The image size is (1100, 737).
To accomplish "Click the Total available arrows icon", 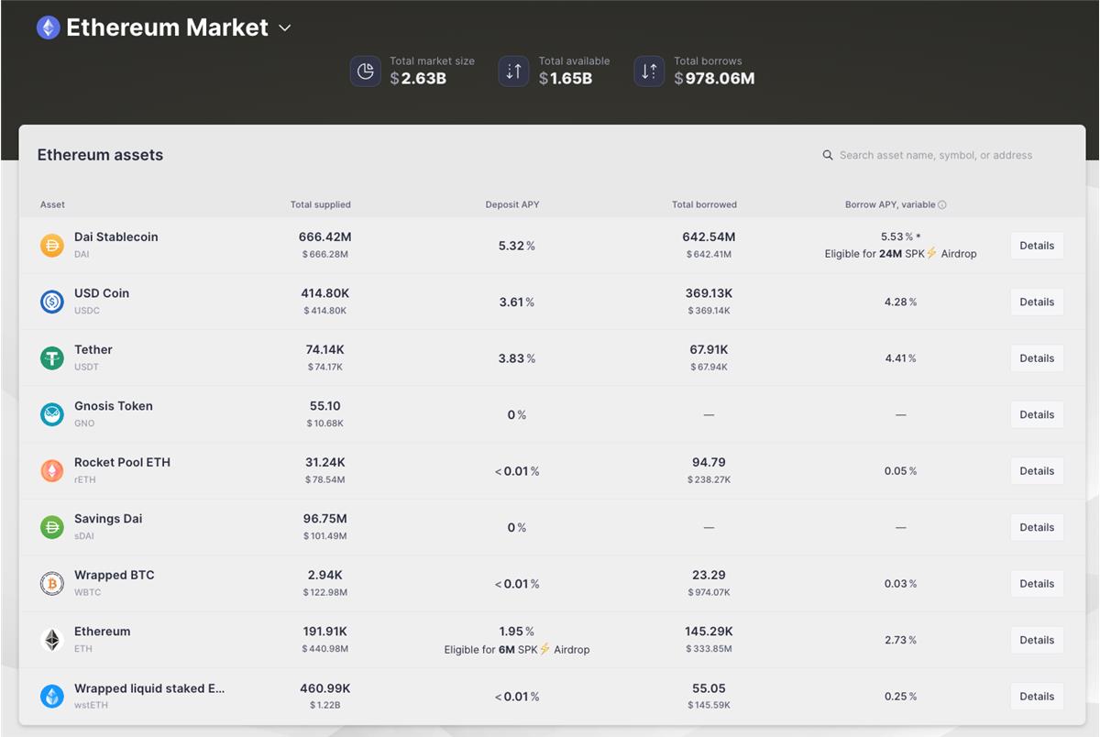I will (514, 71).
